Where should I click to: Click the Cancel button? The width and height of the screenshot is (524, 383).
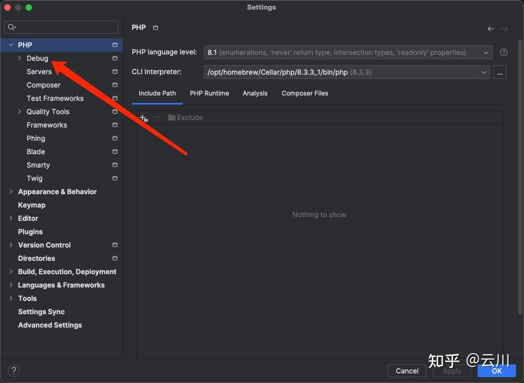407,371
